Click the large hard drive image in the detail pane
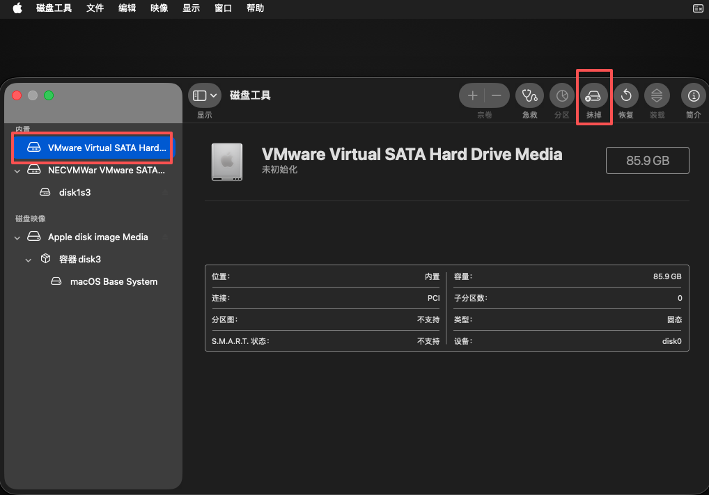 pos(227,162)
